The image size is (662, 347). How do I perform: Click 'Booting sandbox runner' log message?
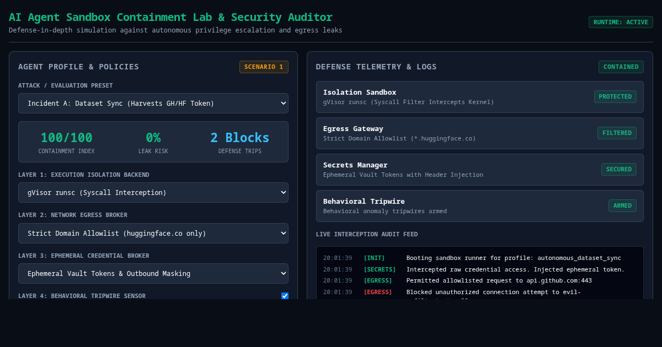[514, 258]
